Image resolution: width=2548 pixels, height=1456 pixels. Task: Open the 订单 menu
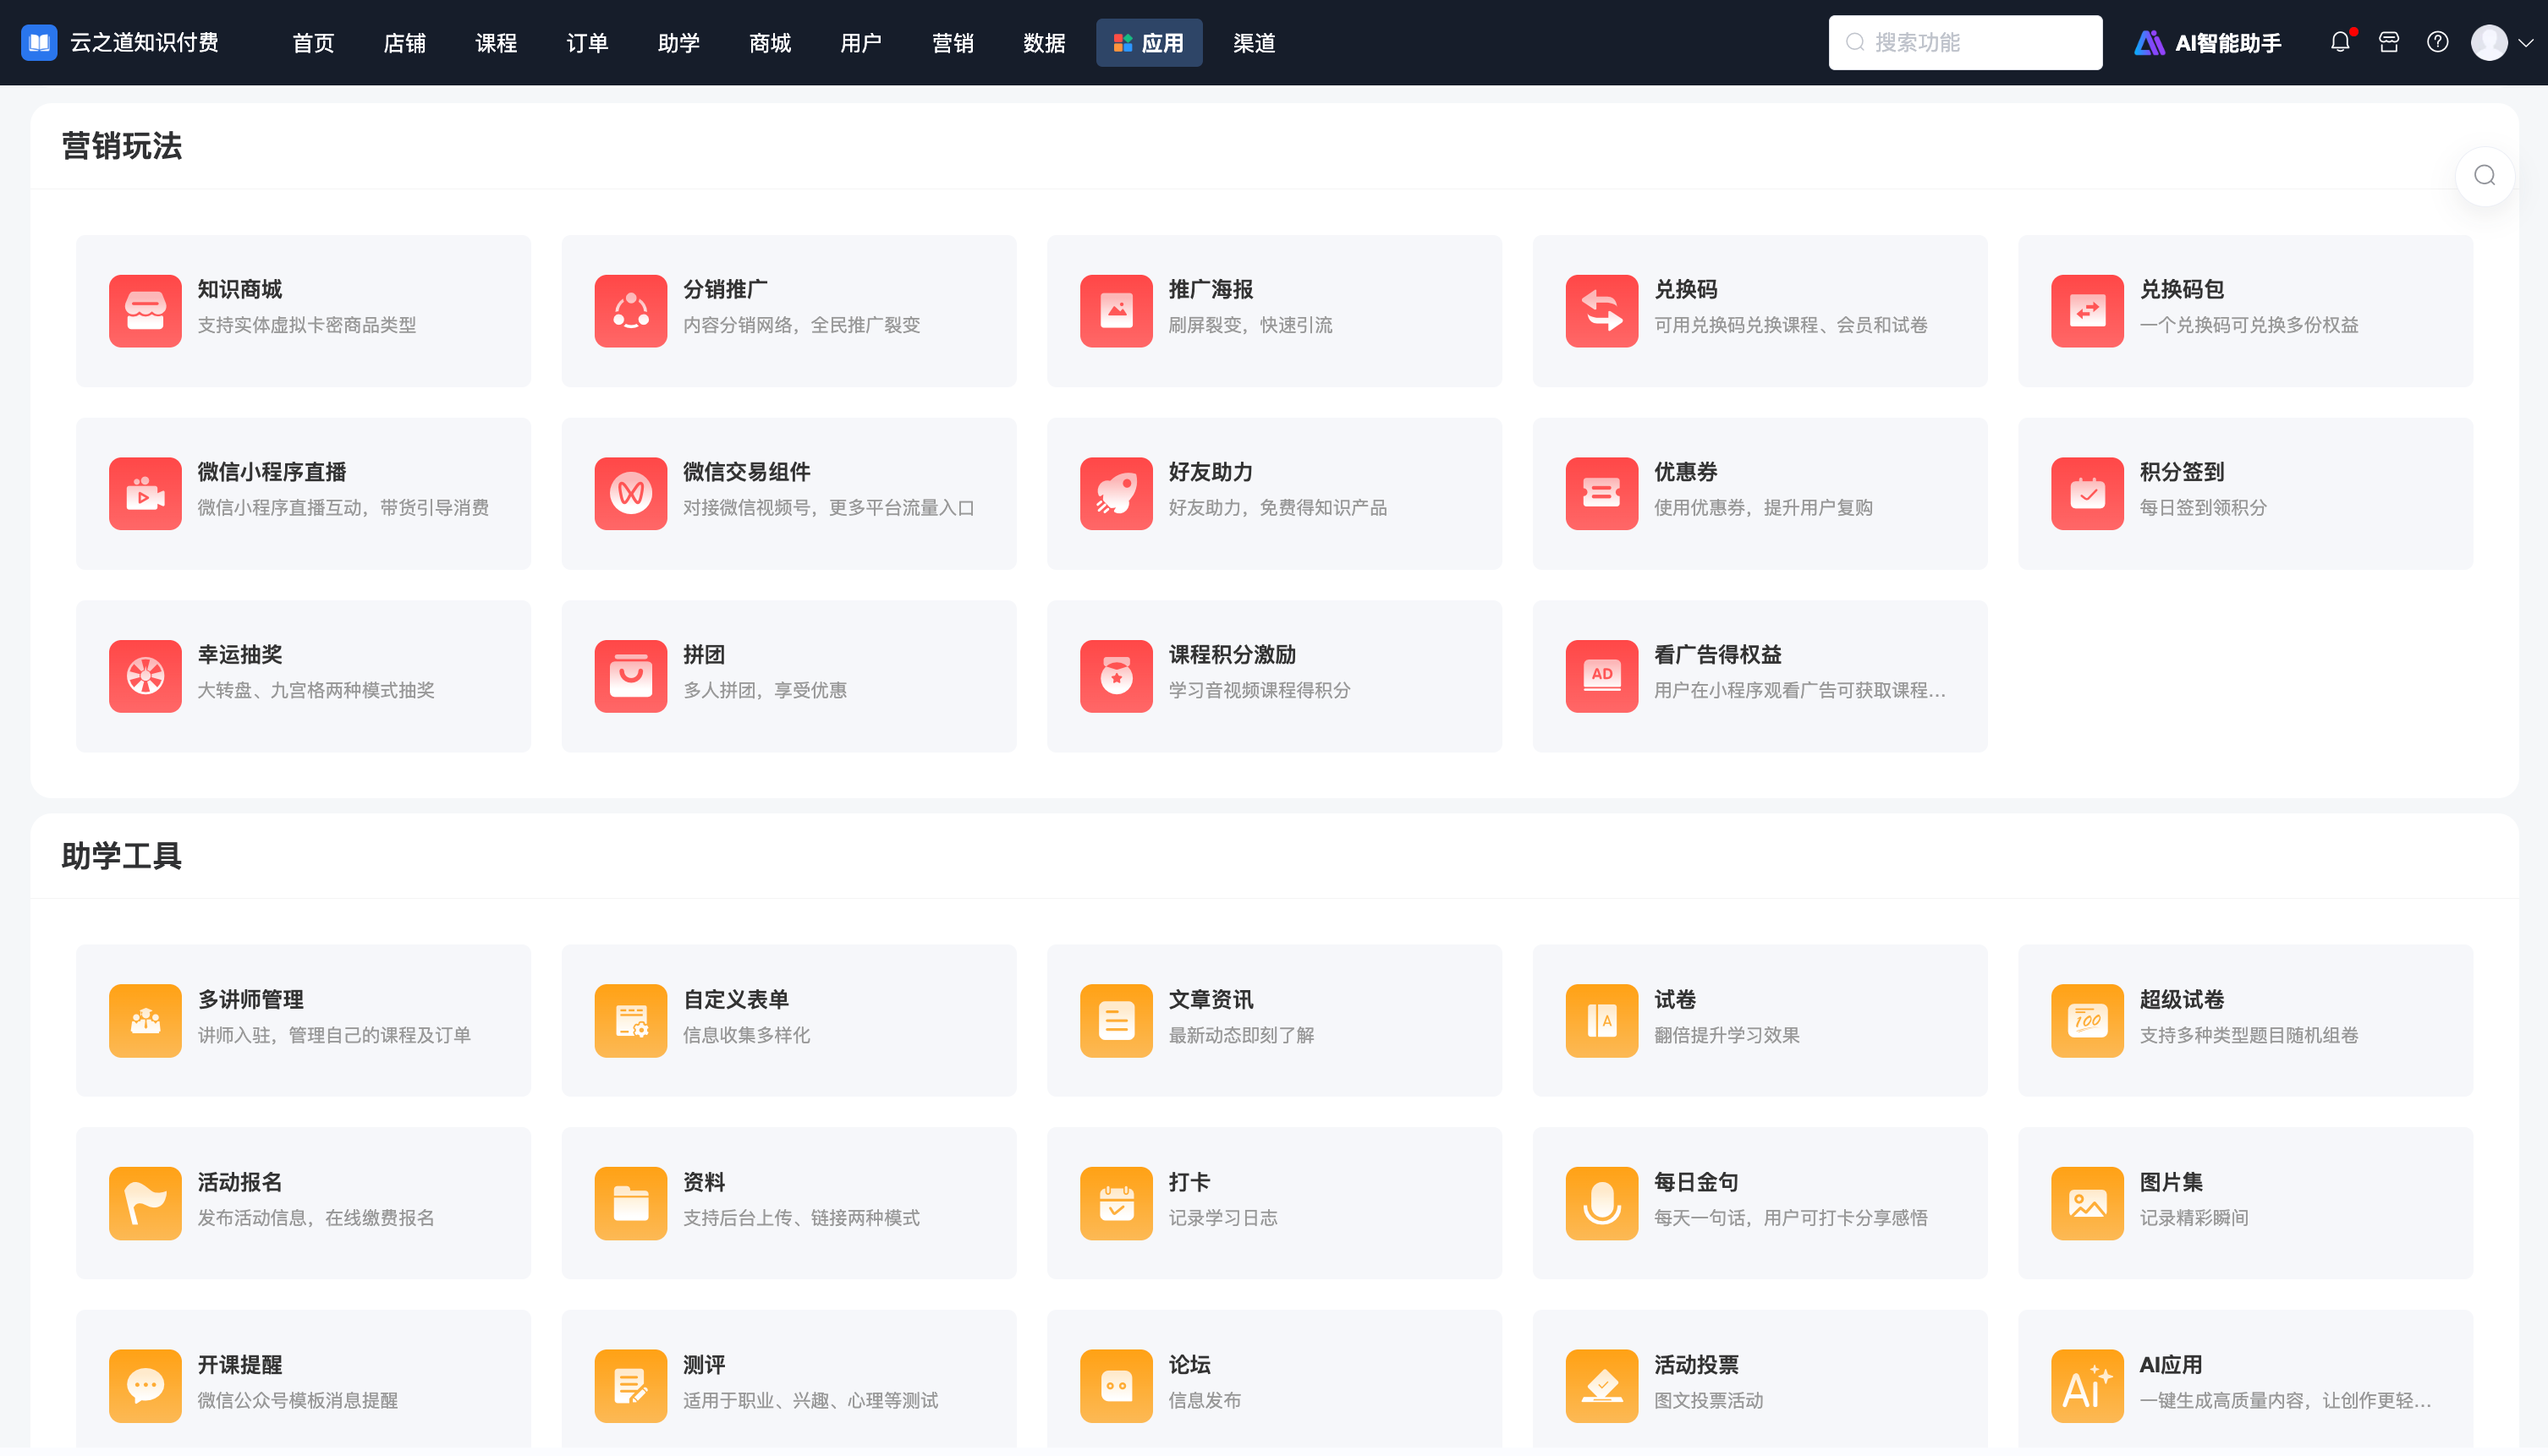tap(587, 43)
